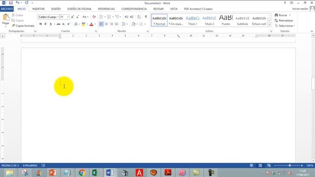The image size is (315, 177).
Task: Decrease the font size
Action: [78, 17]
